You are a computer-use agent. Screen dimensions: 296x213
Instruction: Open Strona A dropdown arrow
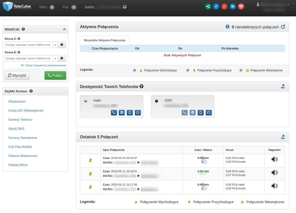(55, 45)
